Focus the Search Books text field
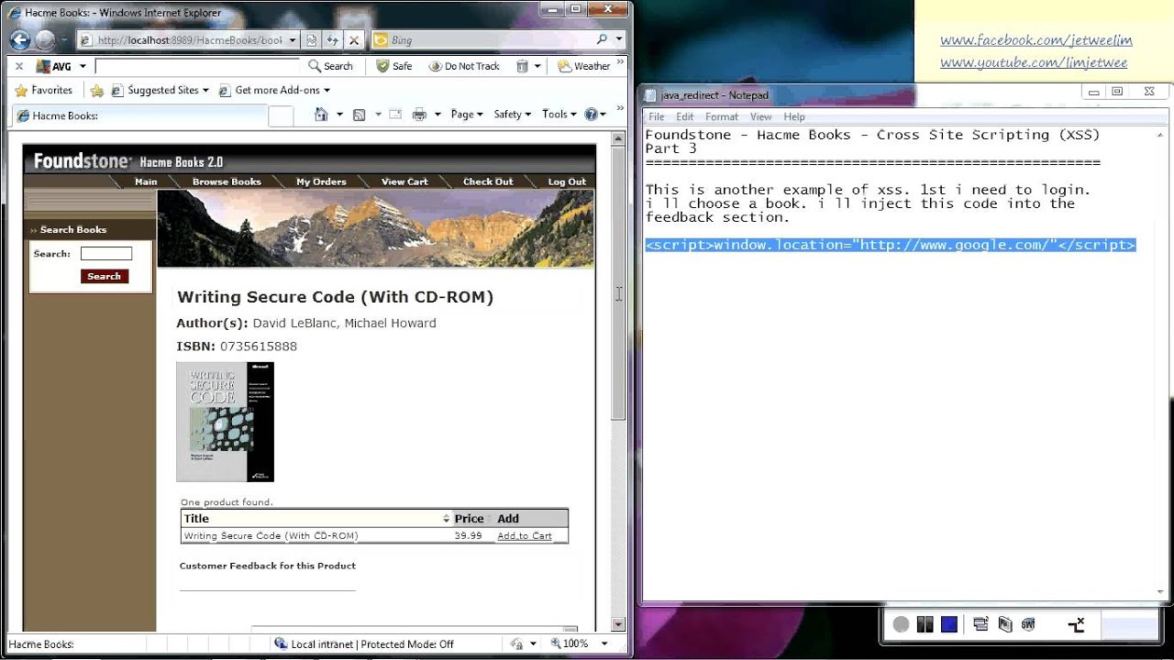Viewport: 1174px width, 660px height. [x=106, y=254]
